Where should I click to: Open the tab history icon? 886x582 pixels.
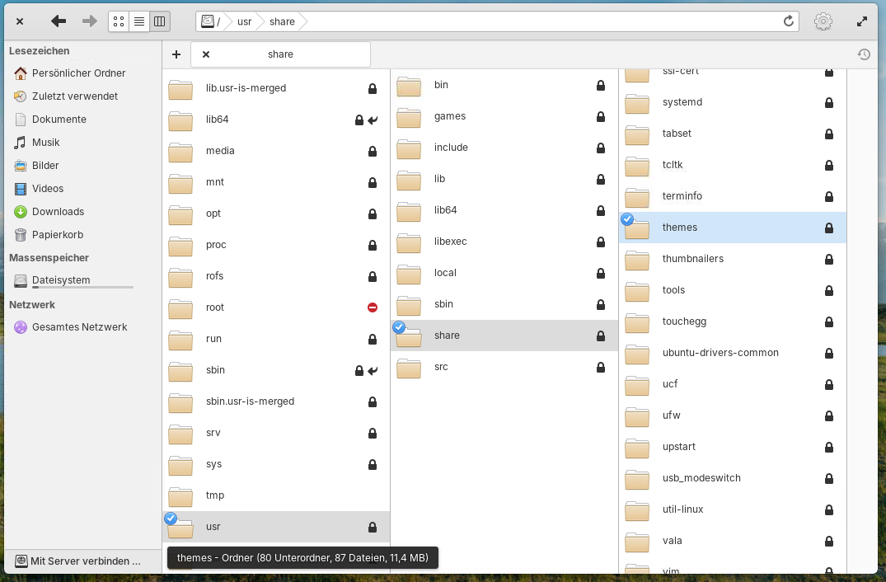pos(863,54)
